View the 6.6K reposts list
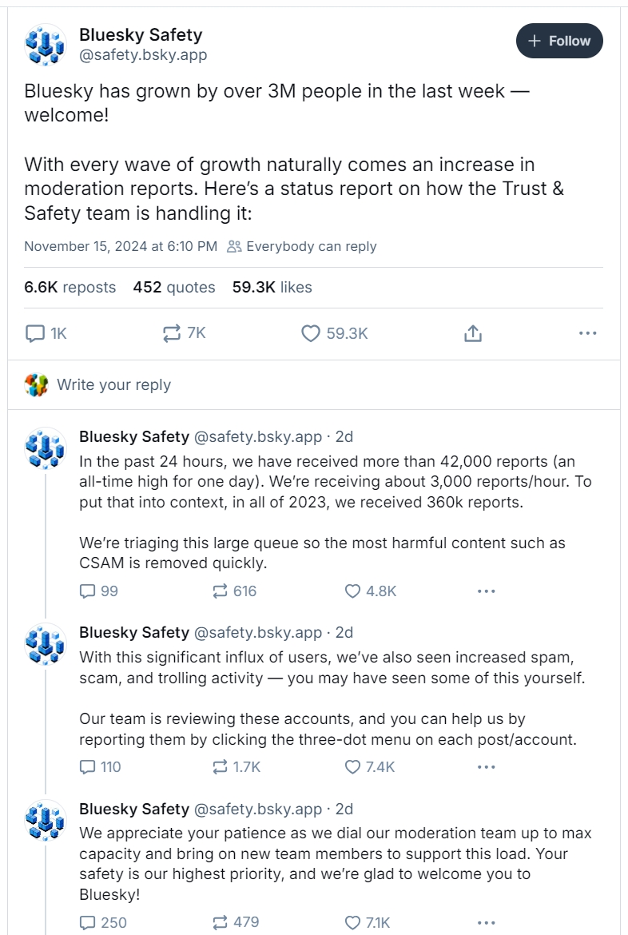This screenshot has height=935, width=628. click(x=70, y=287)
